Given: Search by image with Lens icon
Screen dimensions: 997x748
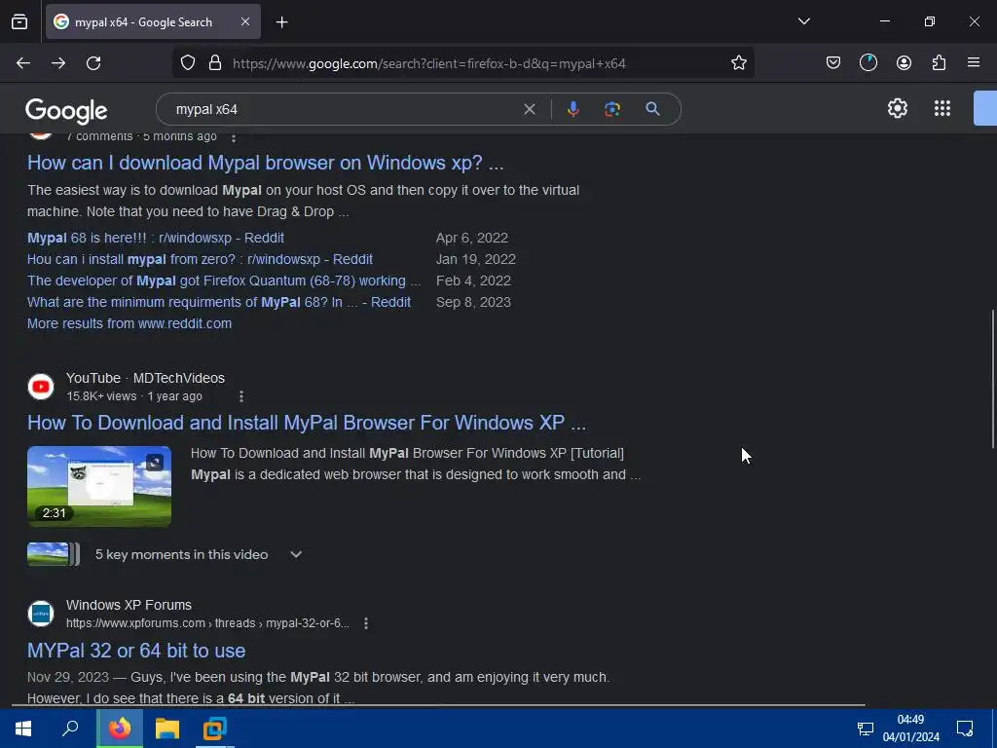Looking at the screenshot, I should point(611,109).
